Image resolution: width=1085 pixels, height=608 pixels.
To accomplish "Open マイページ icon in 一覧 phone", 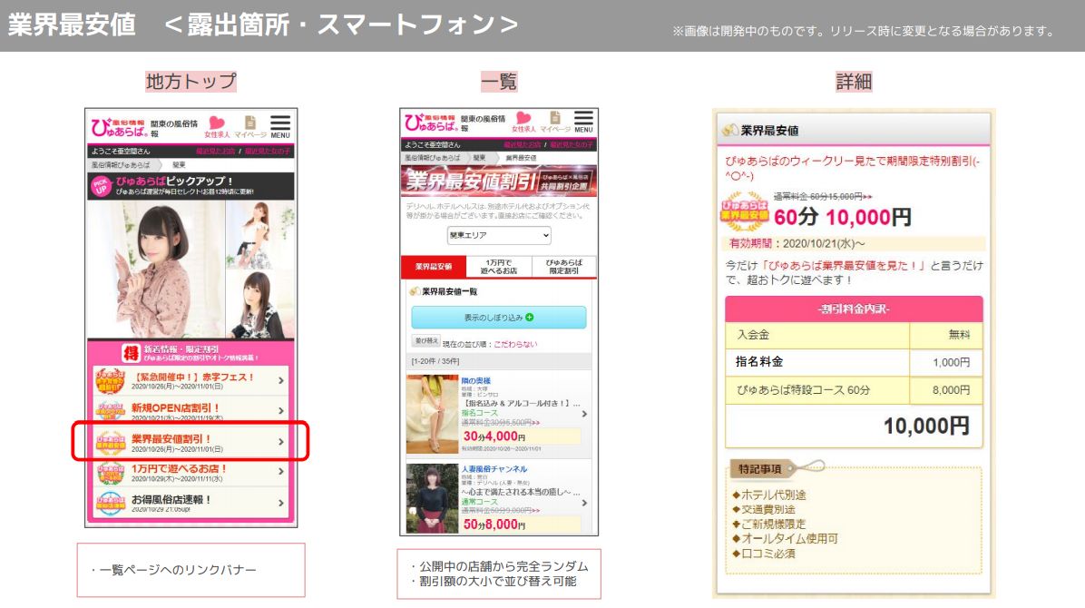I will [x=554, y=122].
